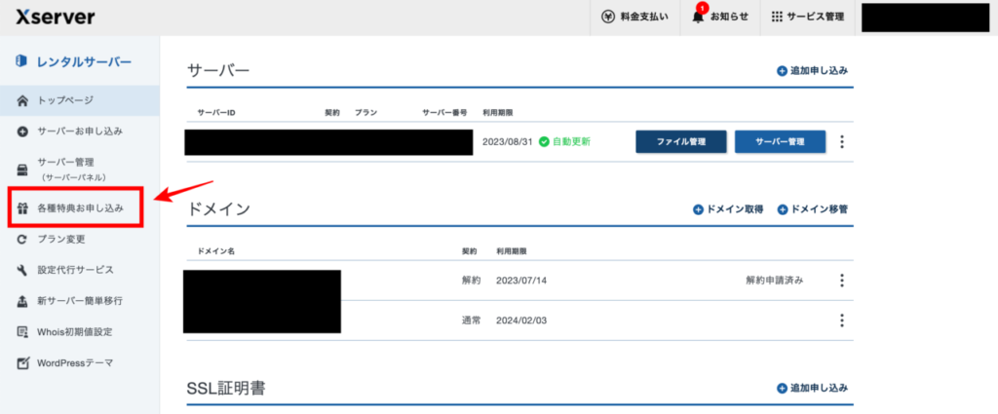Click the edit icon beside WordPressテーマ
The image size is (998, 414).
[23, 363]
